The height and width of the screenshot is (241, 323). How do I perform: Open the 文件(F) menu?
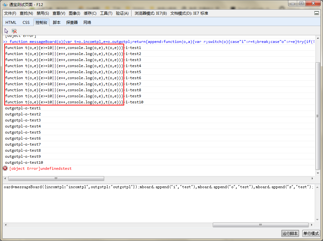coord(10,13)
